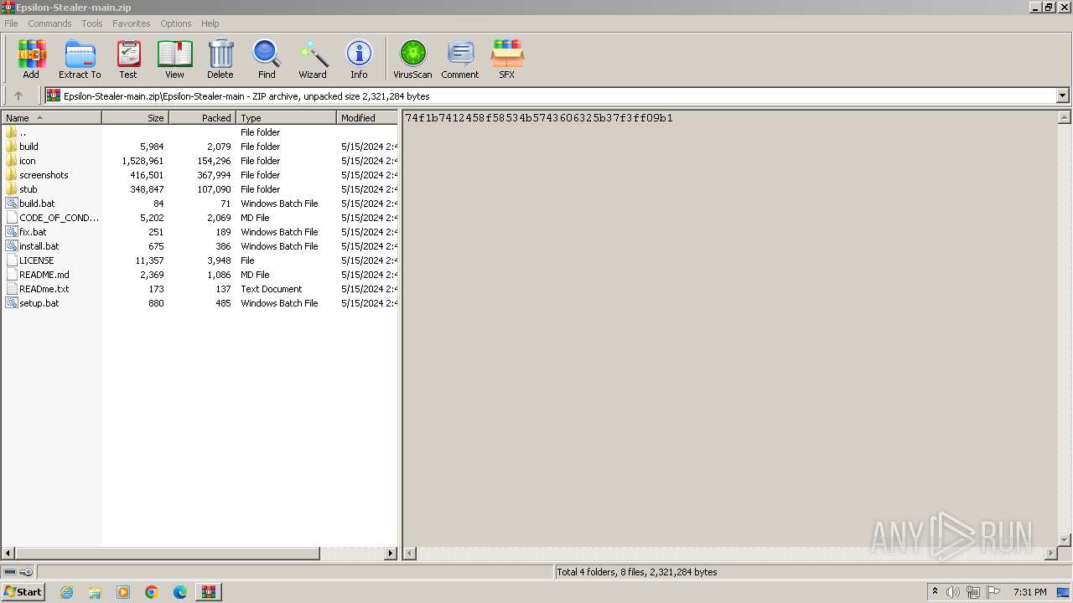Open Chrome from the taskbar
Viewport: 1073px width, 603px height.
152,592
